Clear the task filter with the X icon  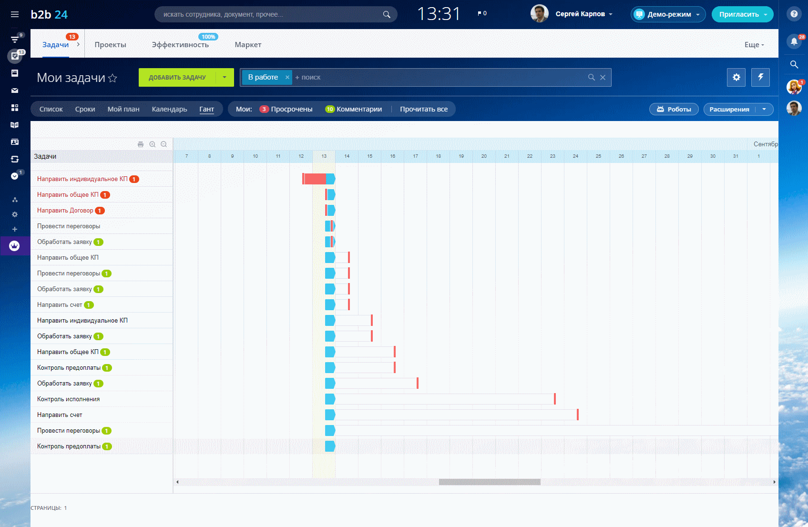click(603, 77)
